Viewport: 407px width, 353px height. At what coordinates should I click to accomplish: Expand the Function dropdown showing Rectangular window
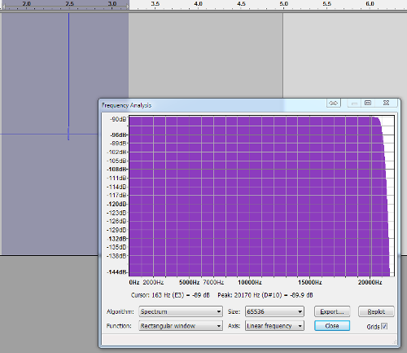pos(181,325)
